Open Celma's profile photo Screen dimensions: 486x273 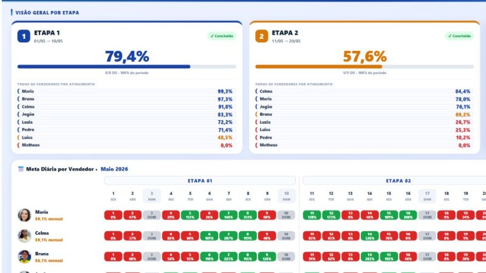point(24,236)
